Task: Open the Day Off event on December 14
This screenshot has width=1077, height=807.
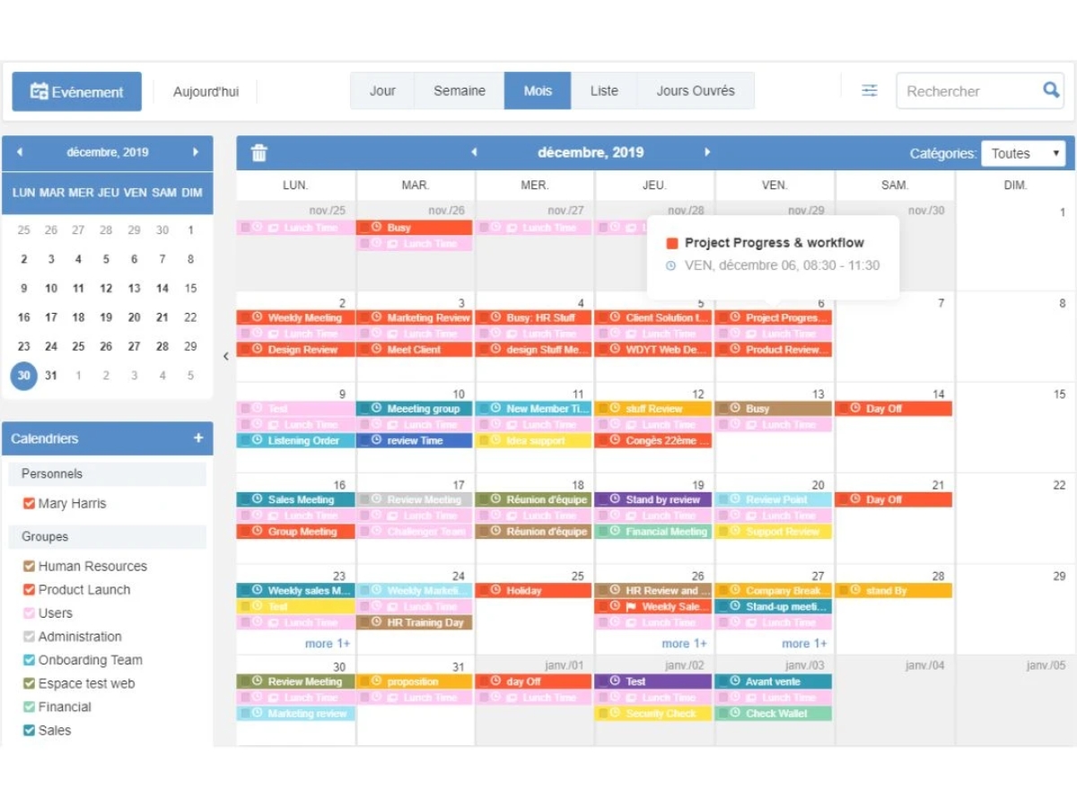Action: point(894,409)
